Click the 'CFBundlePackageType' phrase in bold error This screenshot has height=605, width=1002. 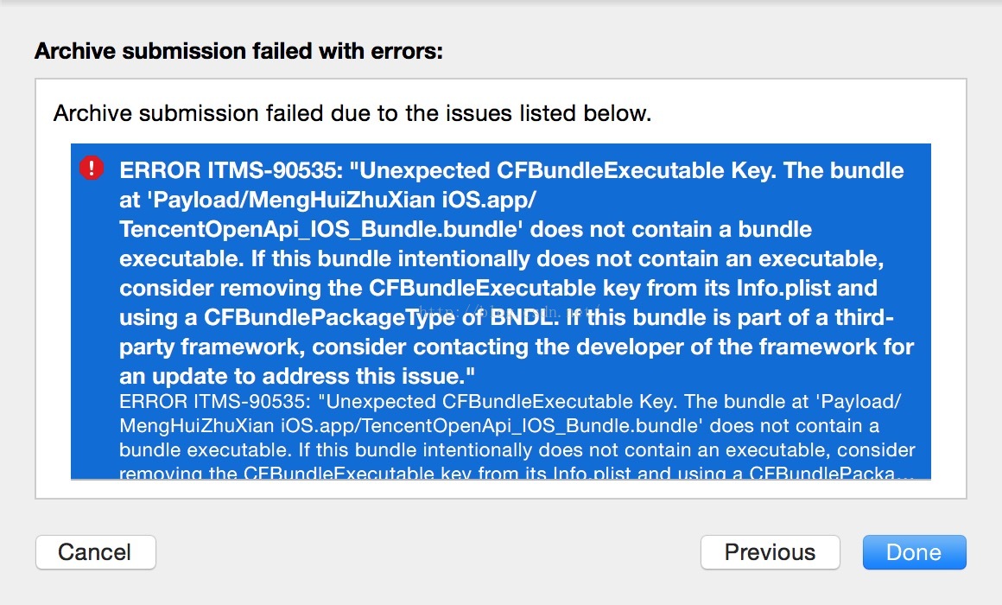tap(329, 318)
